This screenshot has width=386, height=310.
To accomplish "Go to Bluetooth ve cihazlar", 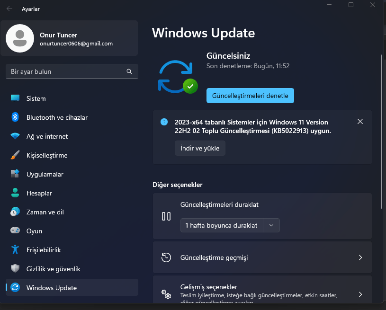I will [72, 117].
